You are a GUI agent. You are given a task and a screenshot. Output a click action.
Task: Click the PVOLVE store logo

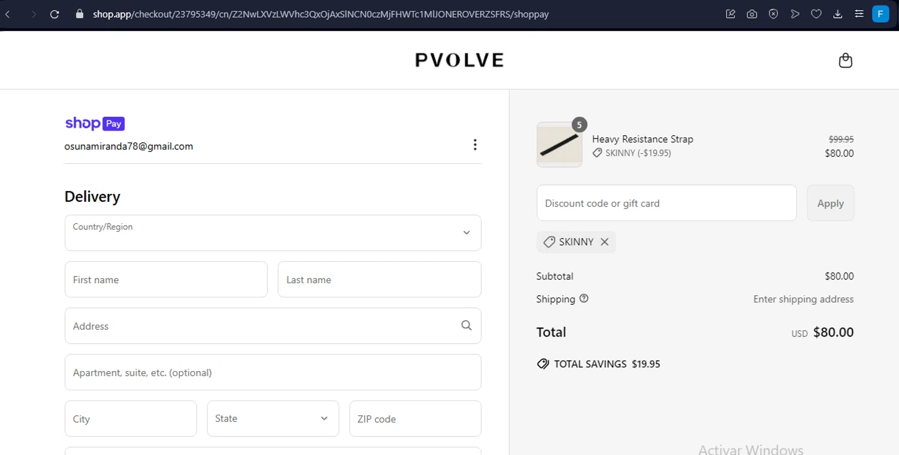[459, 60]
